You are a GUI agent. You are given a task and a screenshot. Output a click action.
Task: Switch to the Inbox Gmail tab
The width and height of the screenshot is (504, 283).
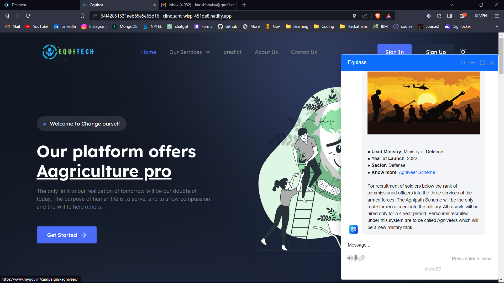(198, 5)
